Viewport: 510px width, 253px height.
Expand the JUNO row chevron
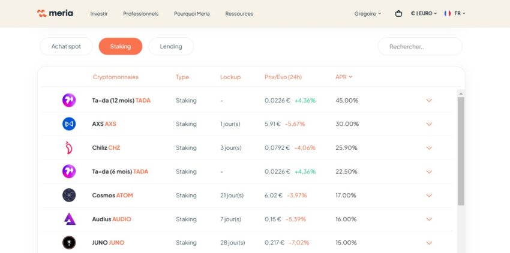click(x=429, y=243)
